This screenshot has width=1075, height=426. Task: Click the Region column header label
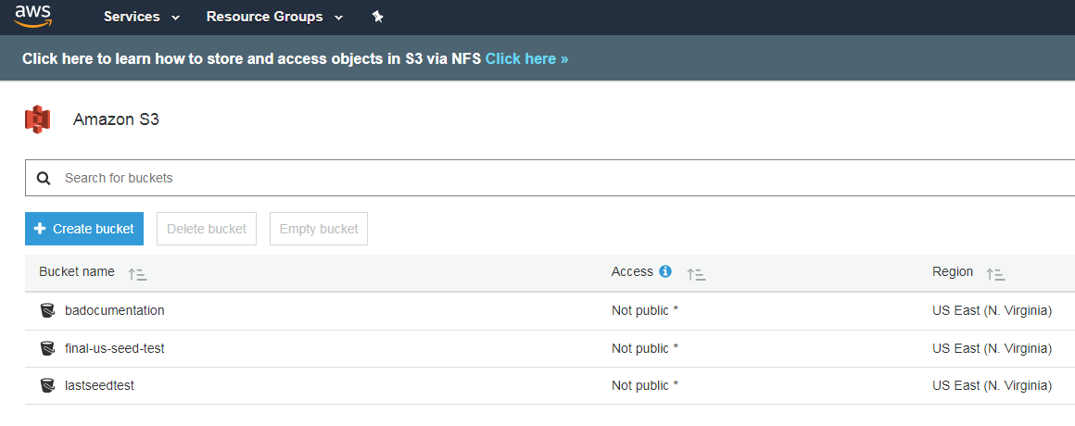click(x=953, y=271)
